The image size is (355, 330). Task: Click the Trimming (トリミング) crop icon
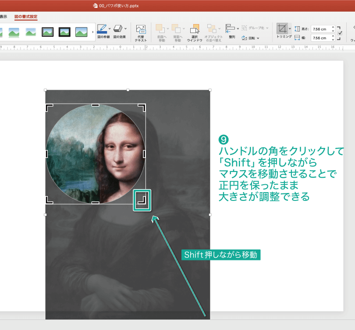283,29
